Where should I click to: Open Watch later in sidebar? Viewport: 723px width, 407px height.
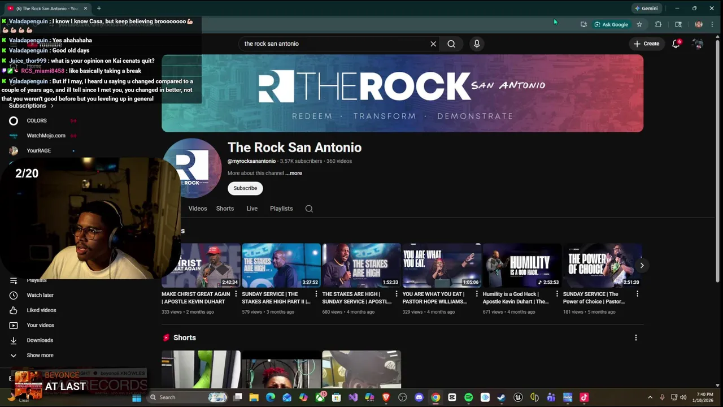(40, 295)
